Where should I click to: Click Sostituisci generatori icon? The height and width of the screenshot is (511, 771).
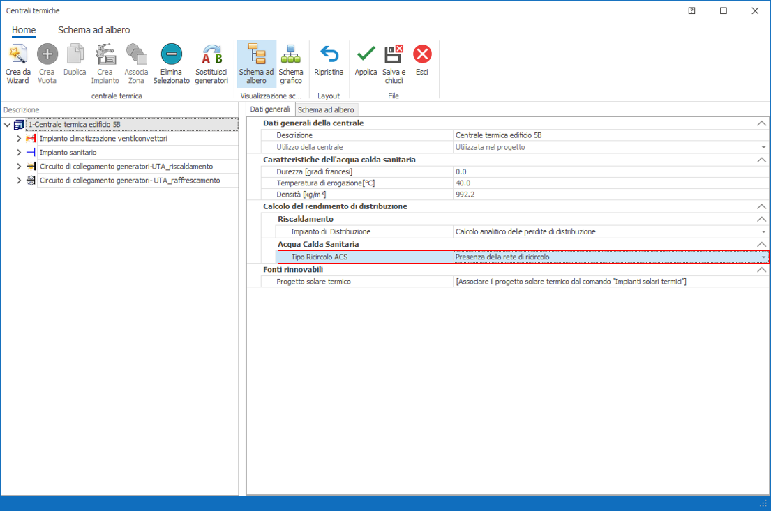pos(211,54)
